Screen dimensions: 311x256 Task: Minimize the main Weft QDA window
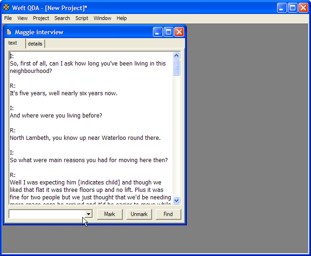282,7
